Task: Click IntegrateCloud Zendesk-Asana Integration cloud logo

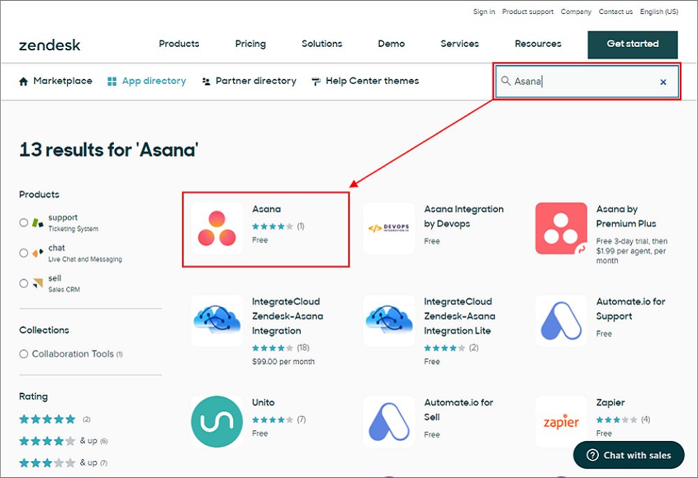Action: [x=217, y=320]
